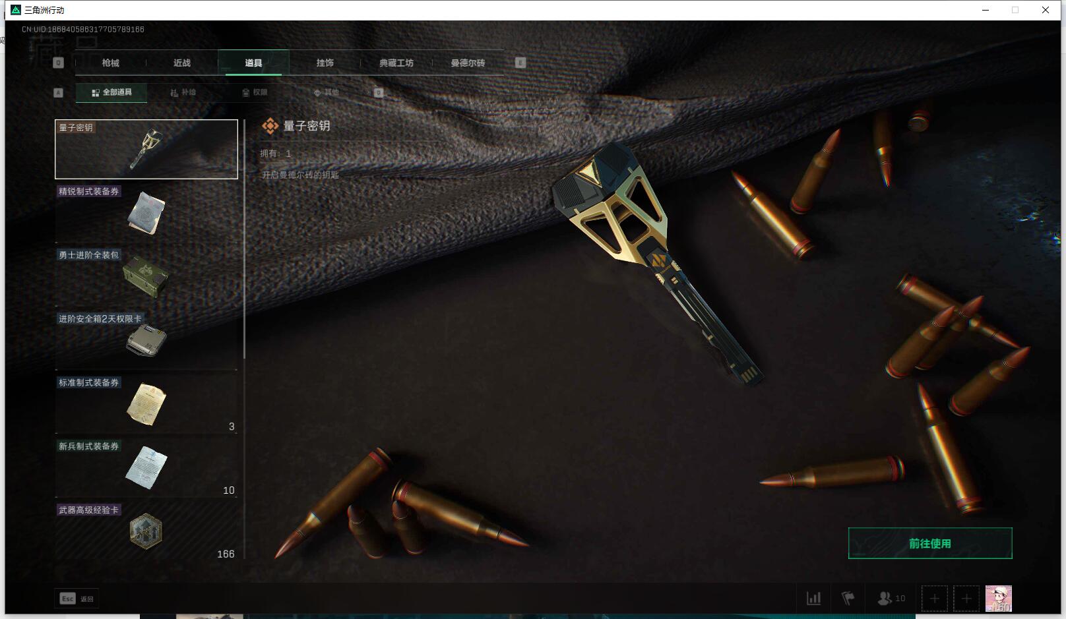Viewport: 1066px width, 619px height.
Task: Select the 道具 tab
Action: click(x=253, y=63)
